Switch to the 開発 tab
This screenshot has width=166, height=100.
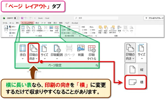(x=61, y=23)
